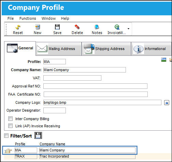Click the Filter/Sort save disk icon
This screenshot has width=172, height=162.
click(x=38, y=135)
